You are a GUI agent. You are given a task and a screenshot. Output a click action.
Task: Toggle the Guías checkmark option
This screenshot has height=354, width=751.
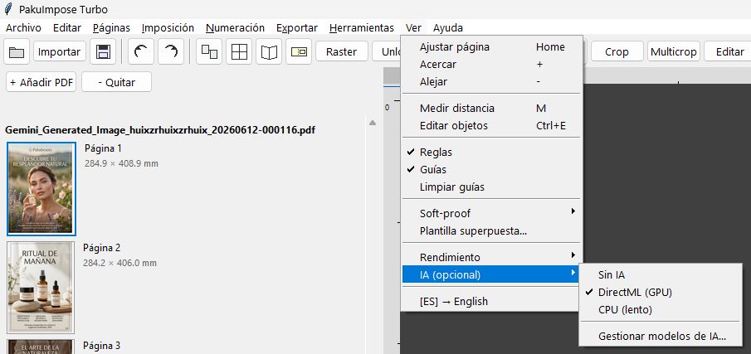pyautogui.click(x=491, y=169)
